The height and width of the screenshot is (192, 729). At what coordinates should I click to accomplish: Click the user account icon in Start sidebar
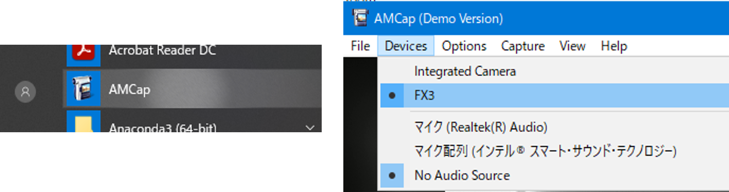point(25,92)
